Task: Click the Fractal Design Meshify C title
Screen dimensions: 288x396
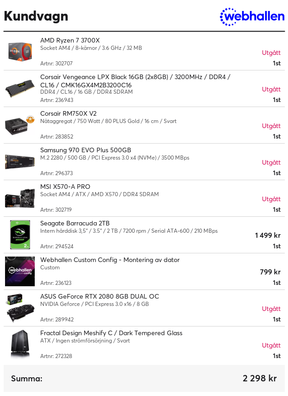Action: point(111,333)
